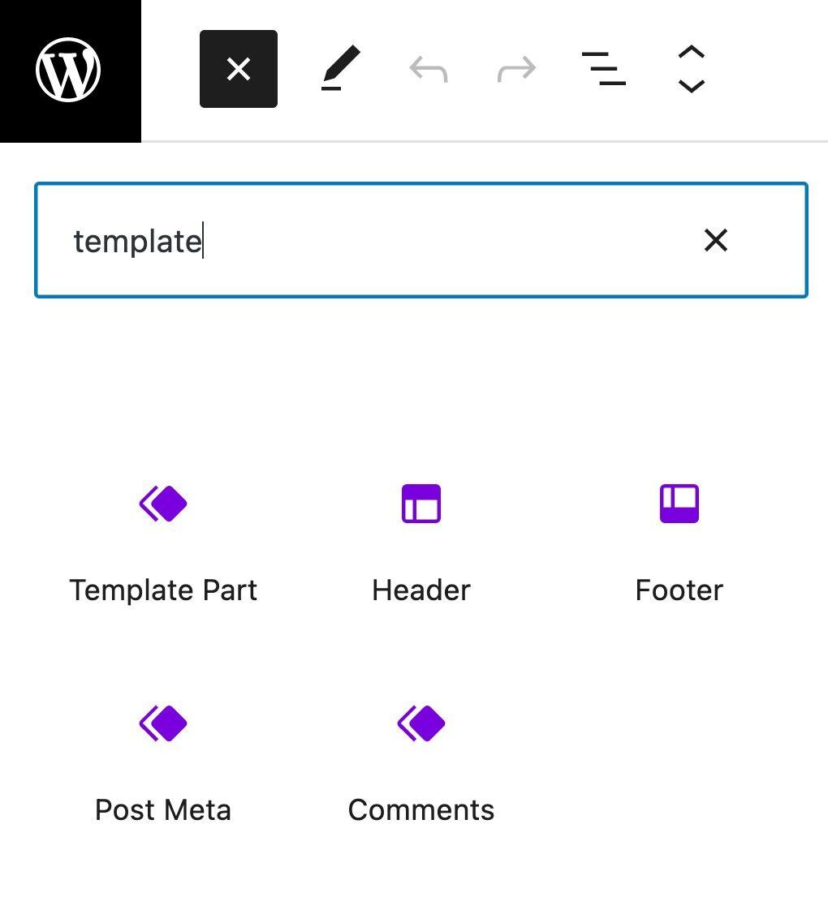This screenshot has width=828, height=897.
Task: Click the Redo arrow
Action: click(515, 69)
